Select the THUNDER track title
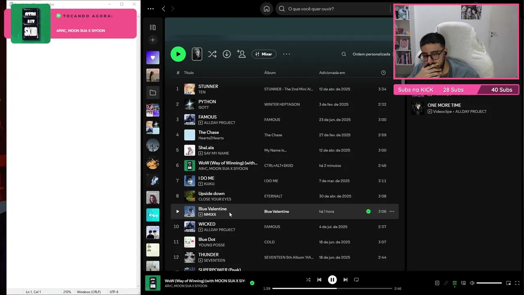The width and height of the screenshot is (524, 295). tap(208, 254)
